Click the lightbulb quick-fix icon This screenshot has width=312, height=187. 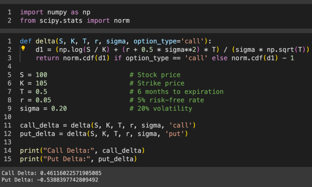click(23, 48)
